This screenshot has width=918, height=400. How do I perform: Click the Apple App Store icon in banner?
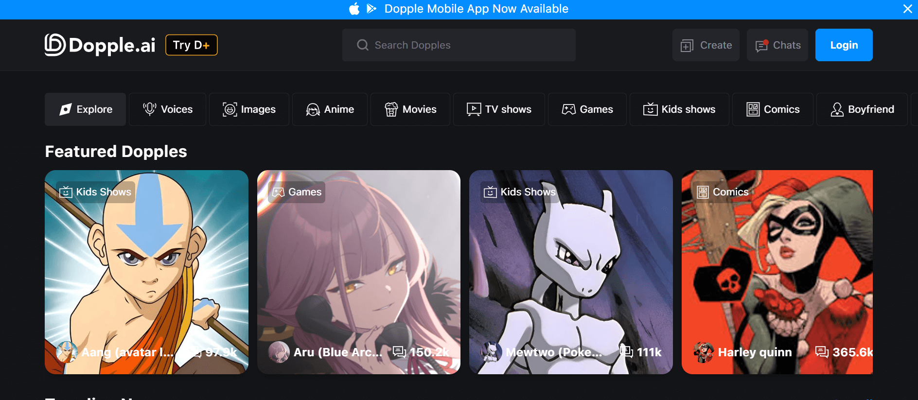point(354,9)
